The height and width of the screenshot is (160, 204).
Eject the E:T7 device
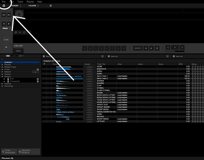tap(38, 79)
